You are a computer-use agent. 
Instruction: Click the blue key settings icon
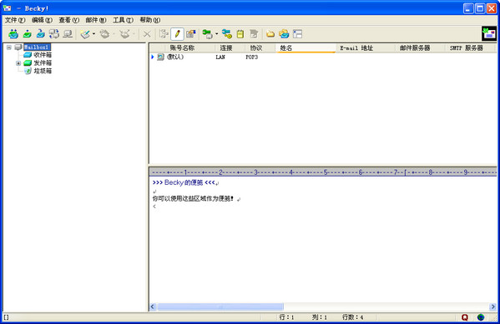(227, 34)
